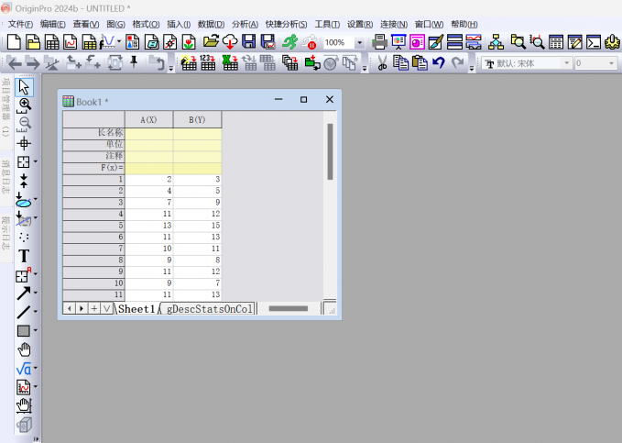Open the 工具(T) menu
Screen dimensions: 622x443
pyautogui.click(x=327, y=24)
